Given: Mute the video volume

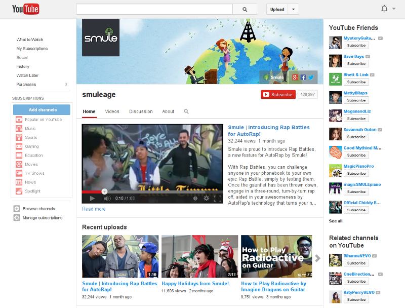Looking at the screenshot, I should [107, 199].
